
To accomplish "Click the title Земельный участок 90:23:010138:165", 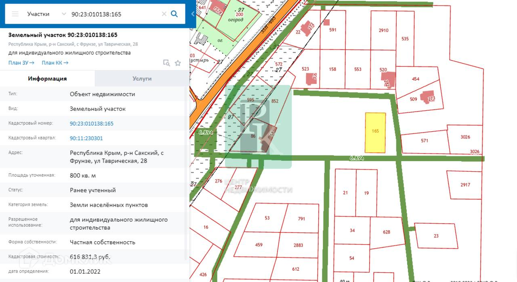I will [x=63, y=35].
